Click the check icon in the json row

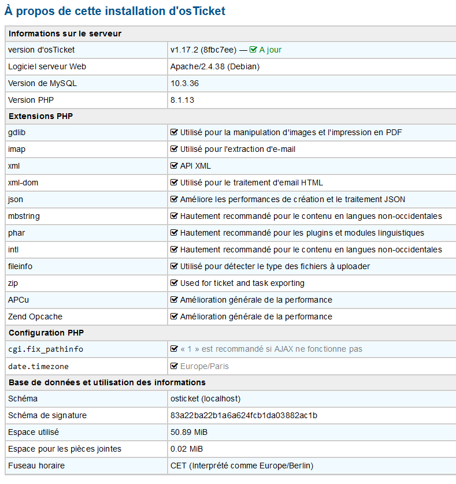tap(174, 199)
